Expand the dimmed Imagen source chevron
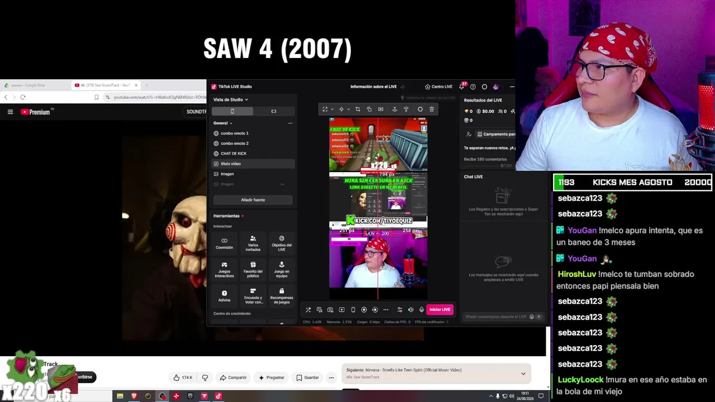 (x=282, y=184)
